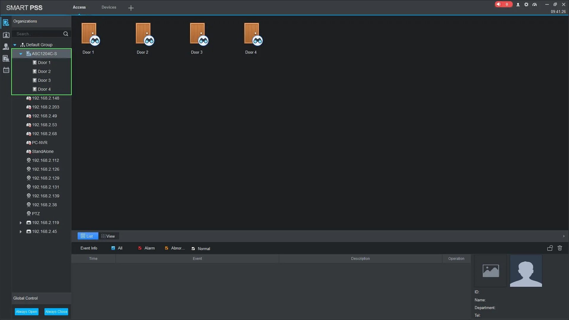This screenshot has height=320, width=569.
Task: Open the settings gear icon
Action: click(526, 4)
